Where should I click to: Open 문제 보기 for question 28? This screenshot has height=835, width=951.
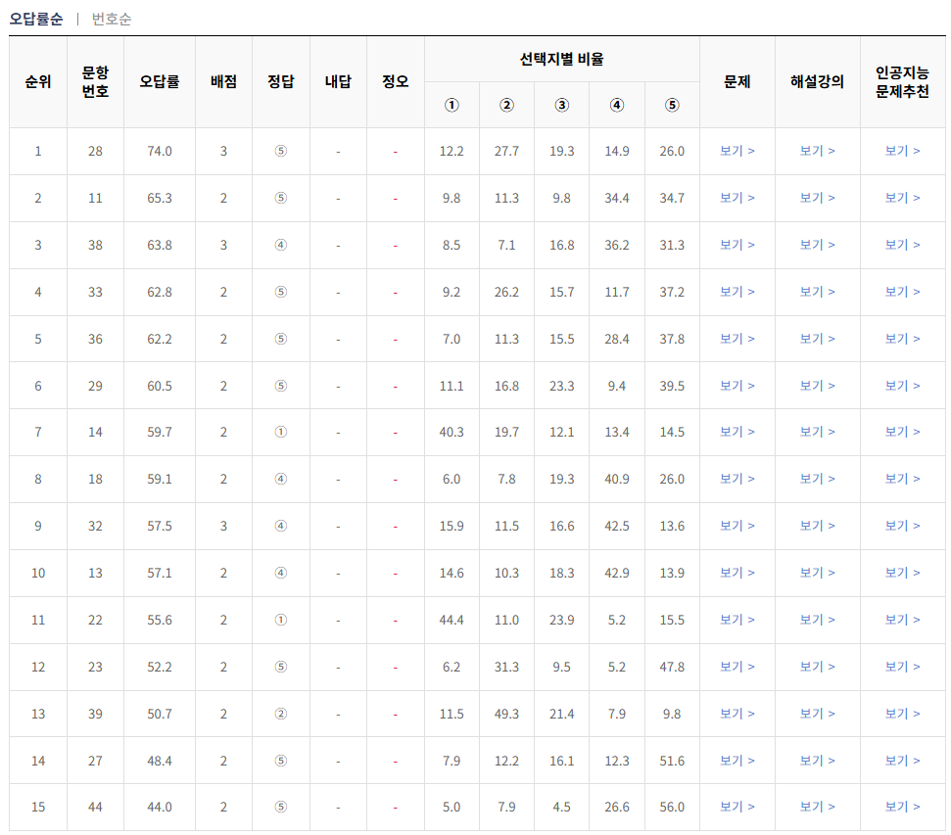pos(737,152)
